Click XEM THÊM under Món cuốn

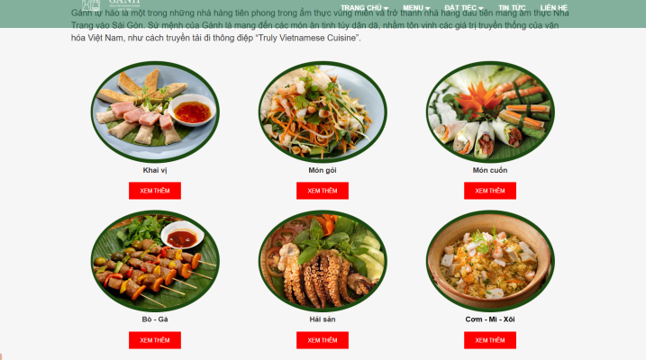(x=490, y=191)
